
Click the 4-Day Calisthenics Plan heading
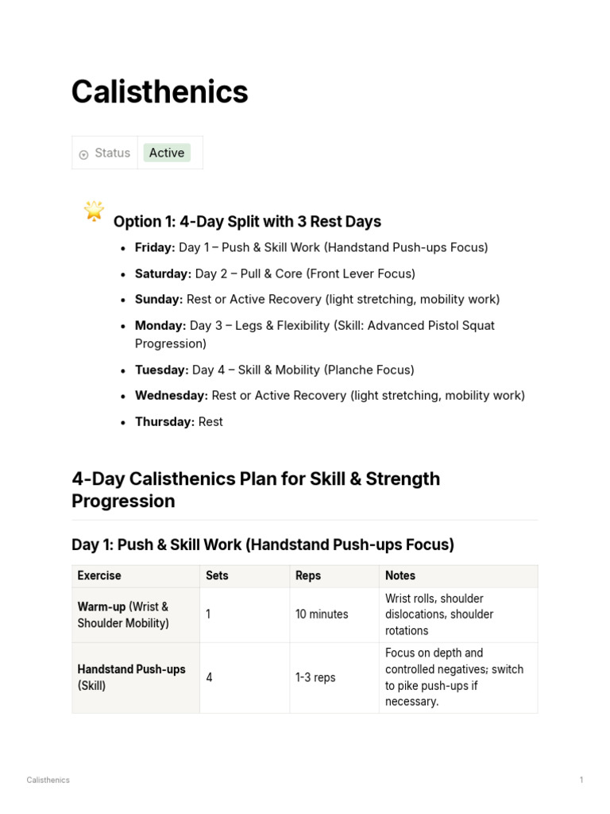[256, 490]
